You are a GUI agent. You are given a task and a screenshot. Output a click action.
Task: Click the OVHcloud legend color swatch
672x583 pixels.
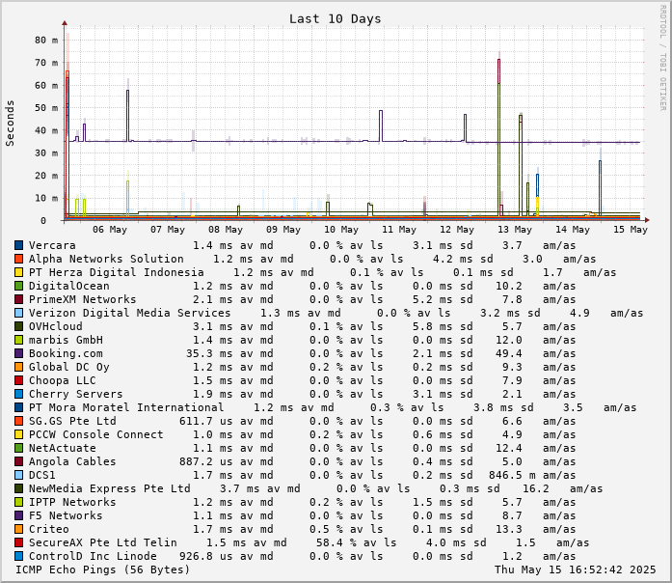(x=18, y=326)
